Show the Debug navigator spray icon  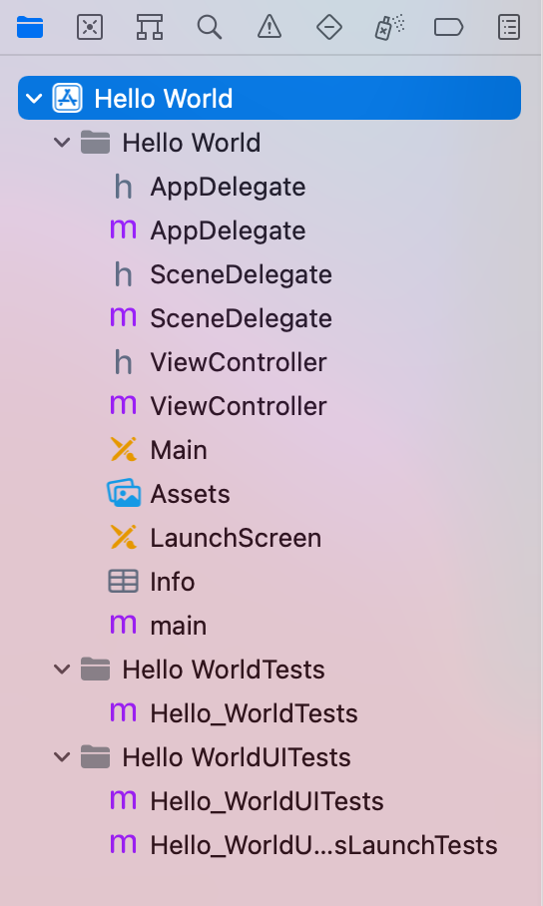pos(389,27)
